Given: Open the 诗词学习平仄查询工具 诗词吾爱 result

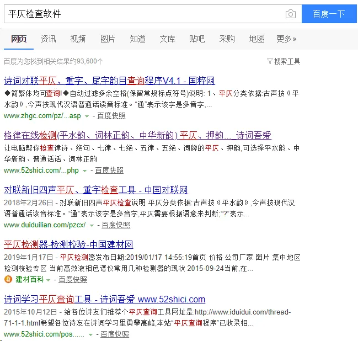Looking at the screenshot, I should pyautogui.click(x=105, y=299).
